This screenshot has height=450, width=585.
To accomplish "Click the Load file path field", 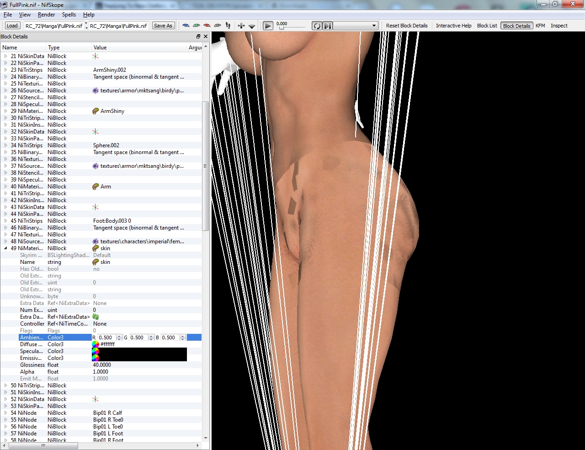I will coord(54,26).
